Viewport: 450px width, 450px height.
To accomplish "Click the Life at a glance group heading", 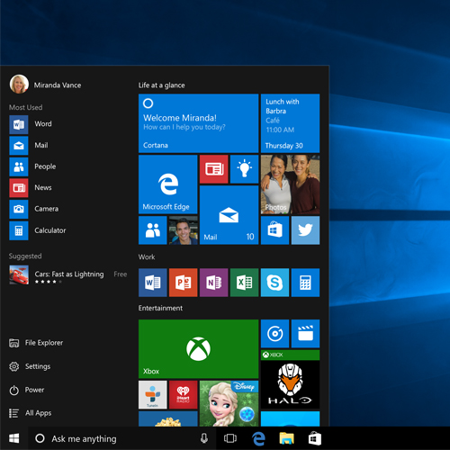I will click(x=161, y=85).
